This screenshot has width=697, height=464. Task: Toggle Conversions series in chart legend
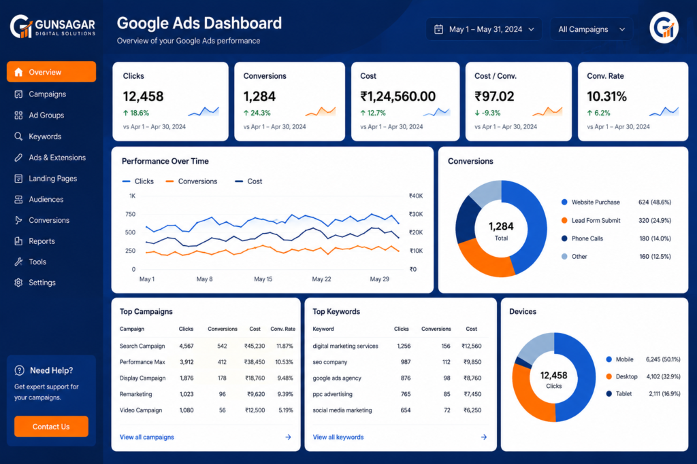click(x=191, y=181)
